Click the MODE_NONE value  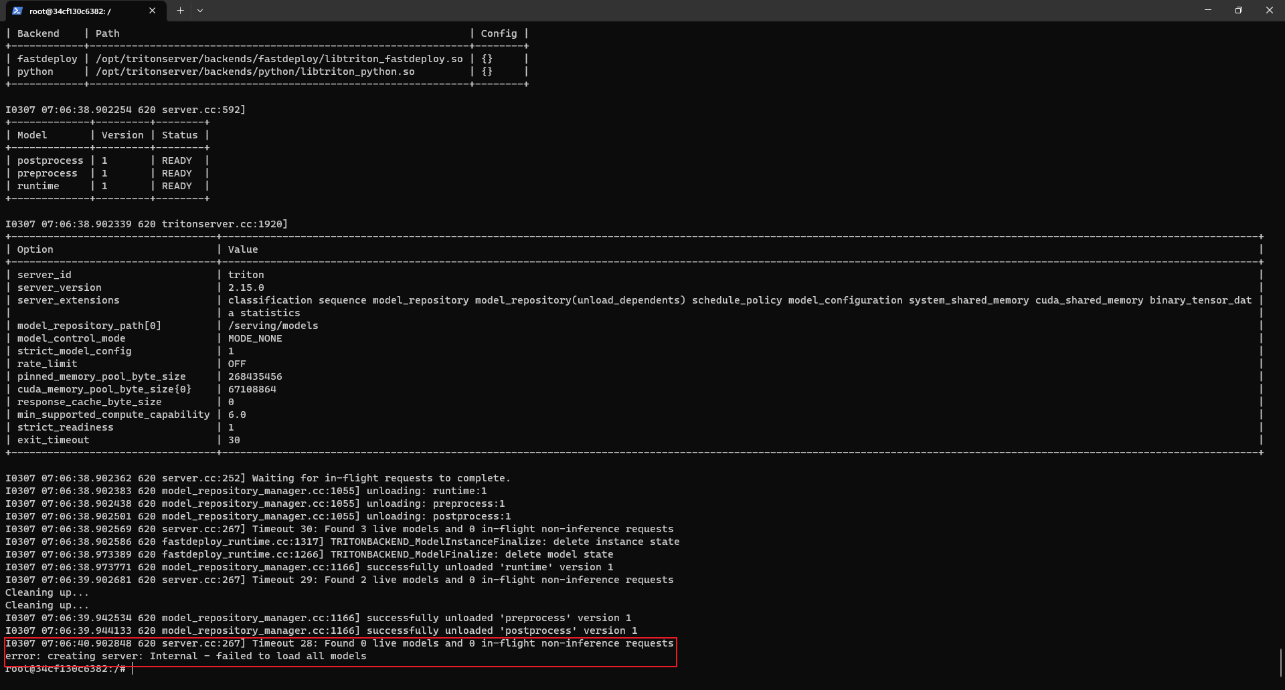(x=255, y=338)
